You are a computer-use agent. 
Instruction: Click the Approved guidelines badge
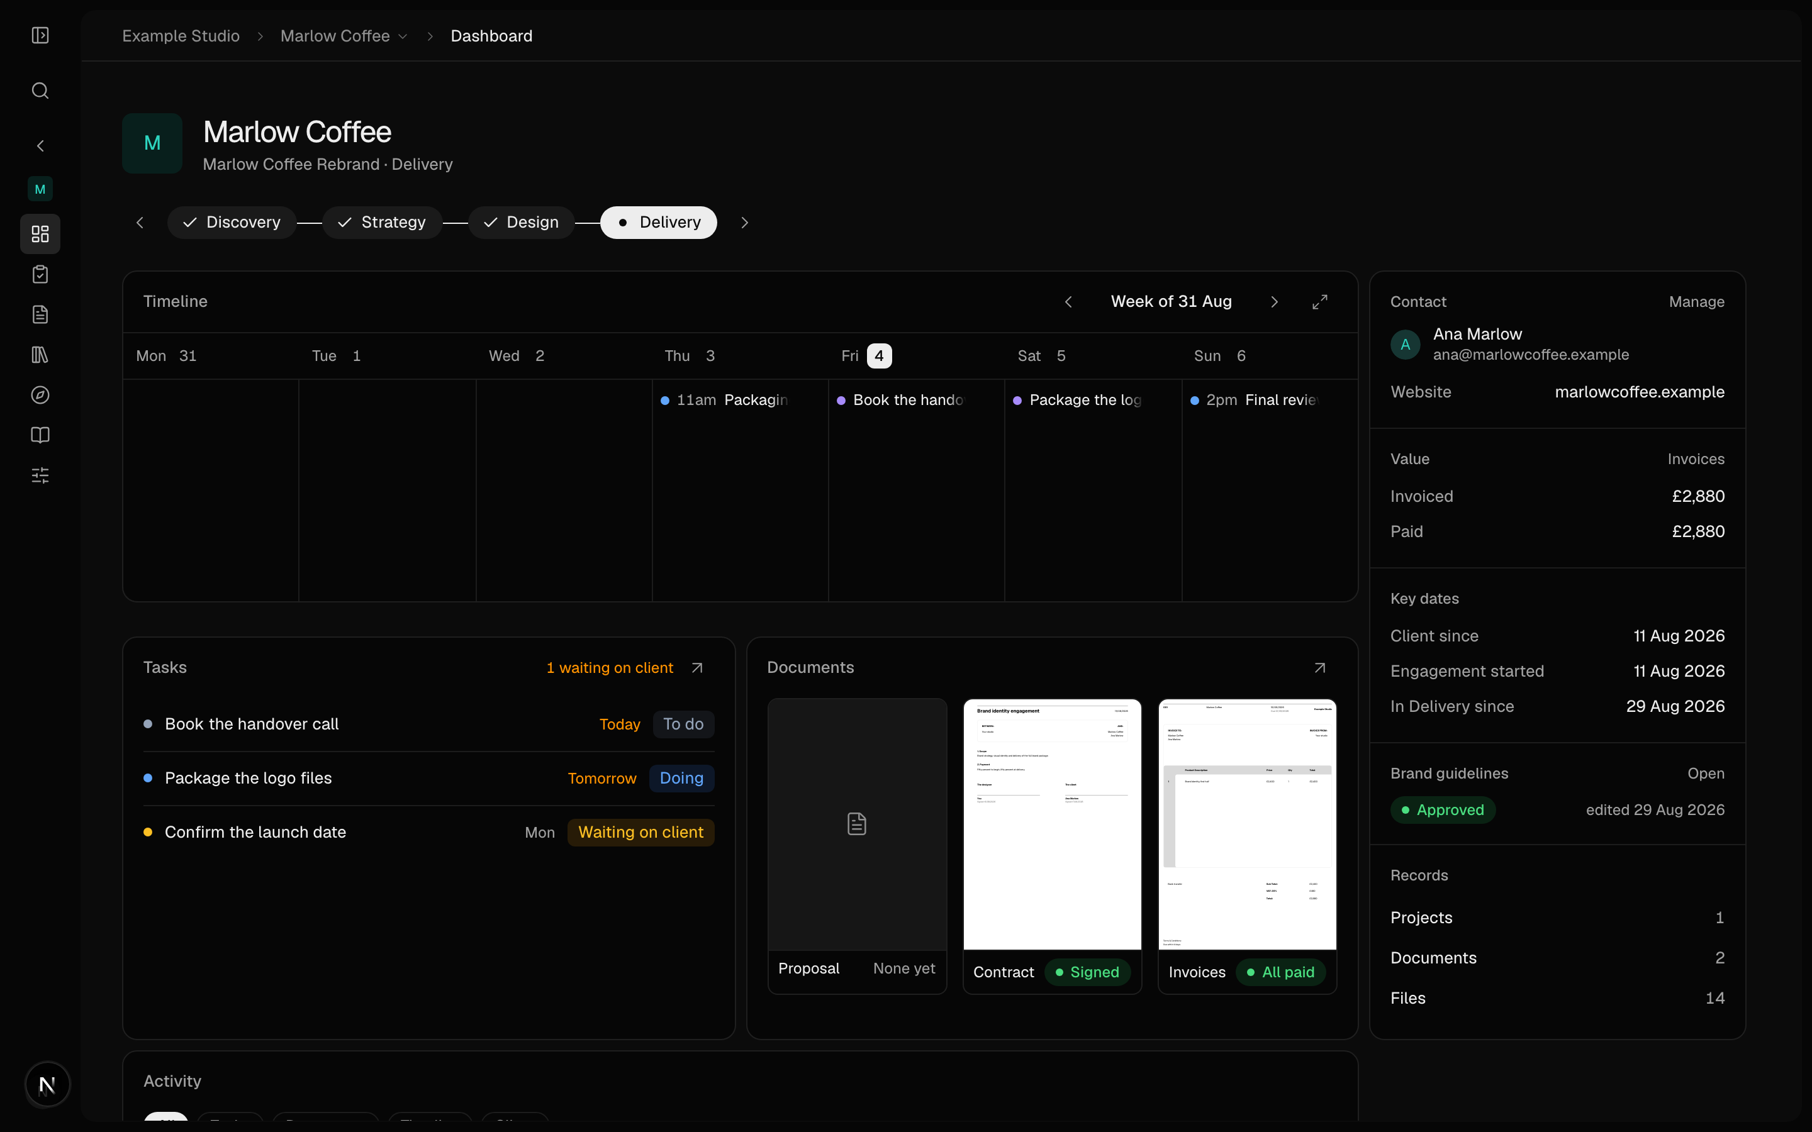coord(1443,810)
